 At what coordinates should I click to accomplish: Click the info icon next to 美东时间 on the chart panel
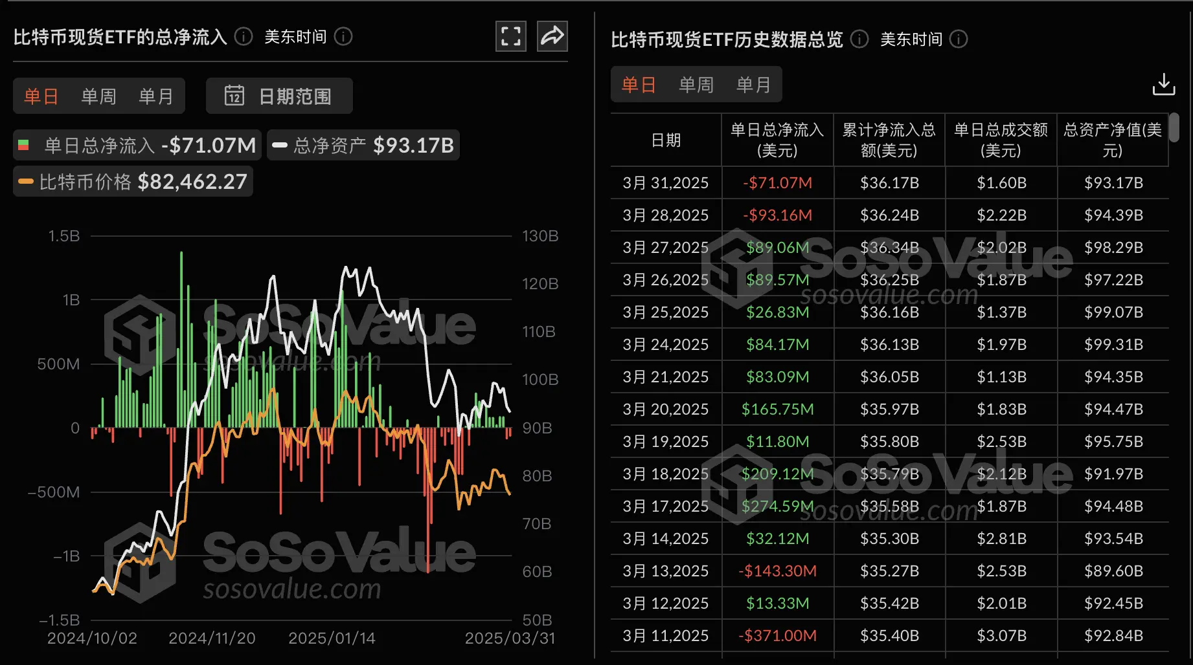point(344,37)
